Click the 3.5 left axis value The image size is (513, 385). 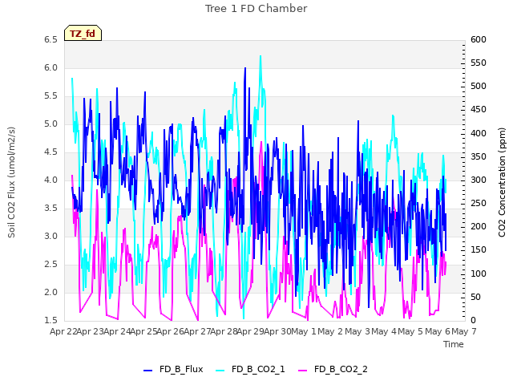click(x=51, y=209)
